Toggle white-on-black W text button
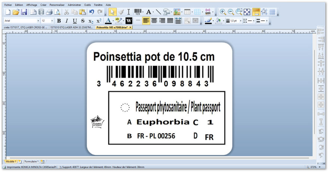329x172 pixels. (x=129, y=21)
